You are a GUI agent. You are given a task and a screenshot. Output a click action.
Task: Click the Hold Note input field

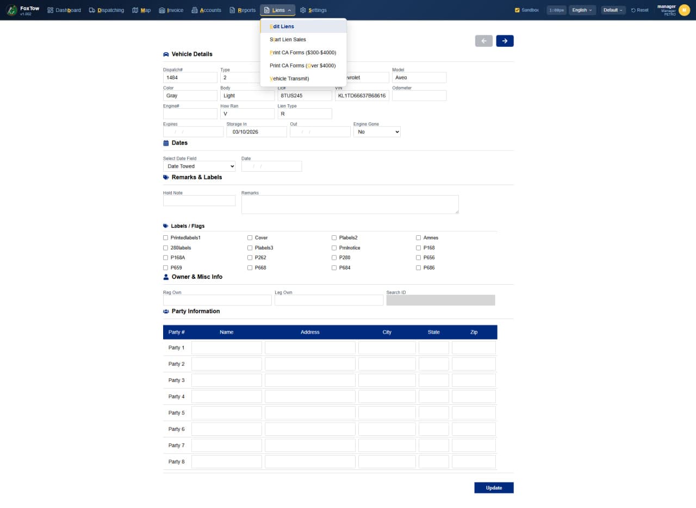click(x=199, y=200)
